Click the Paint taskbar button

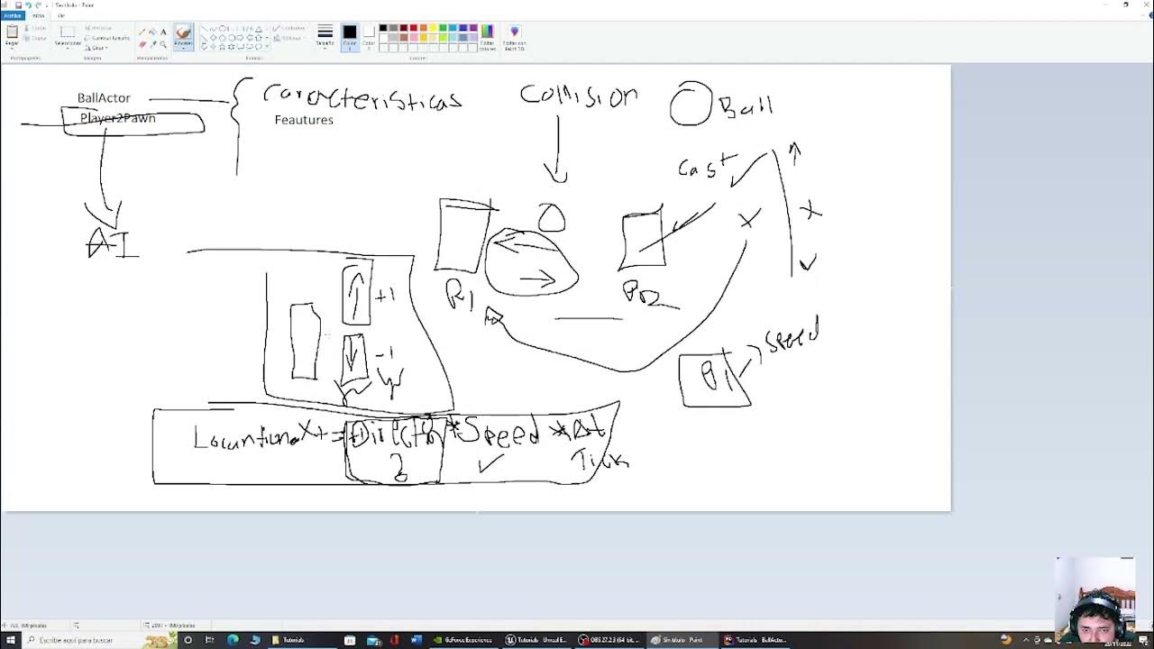click(682, 640)
